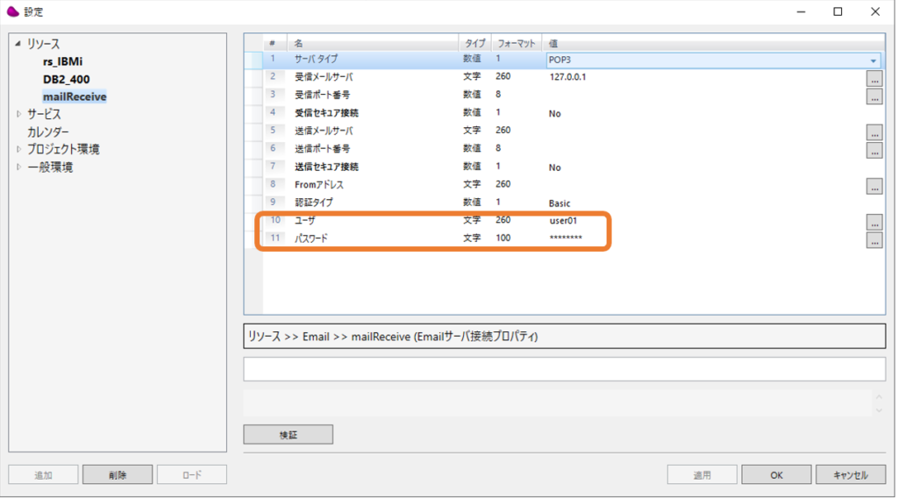The image size is (898, 498).
Task: Click the 検証 button
Action: (288, 435)
